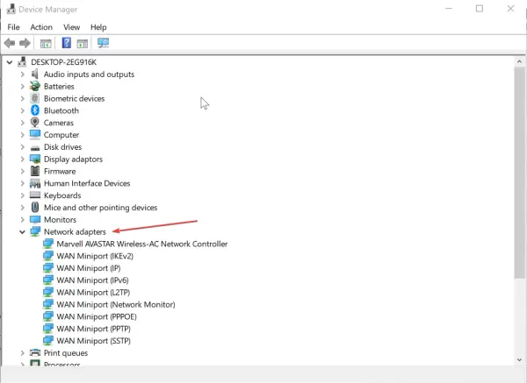Open the Action menu
527x383 pixels.
(41, 27)
